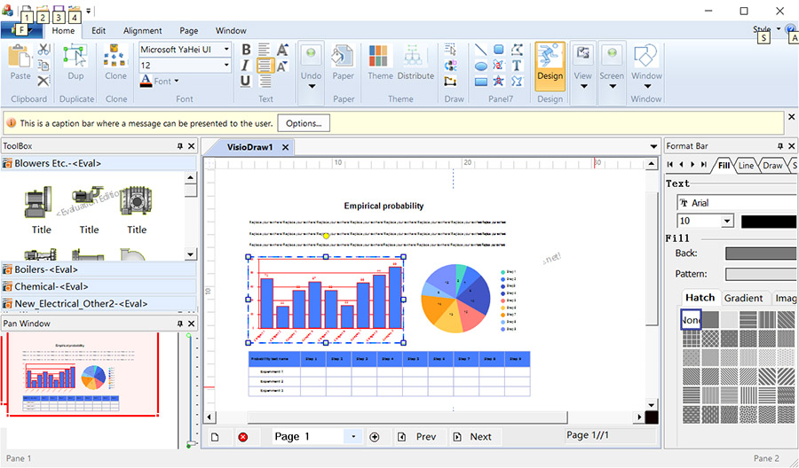Toggle the Design mode button
The height and width of the screenshot is (468, 799).
pyautogui.click(x=550, y=66)
